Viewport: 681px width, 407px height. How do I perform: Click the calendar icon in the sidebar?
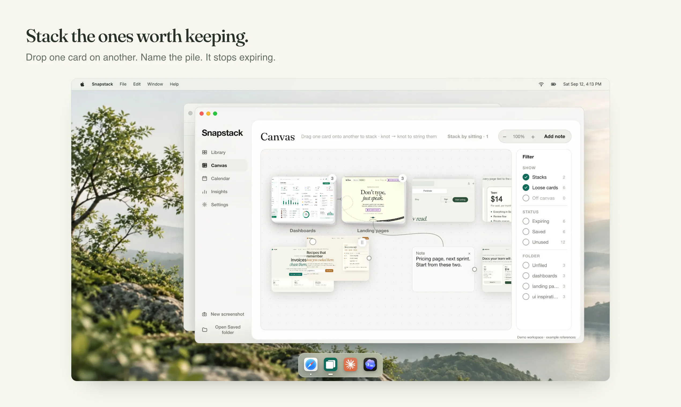[x=205, y=179]
